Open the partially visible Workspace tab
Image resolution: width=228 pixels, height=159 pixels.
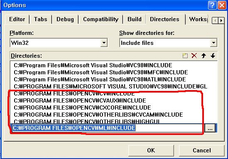(198, 20)
